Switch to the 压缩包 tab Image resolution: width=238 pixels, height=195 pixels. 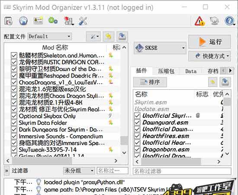[166, 71]
